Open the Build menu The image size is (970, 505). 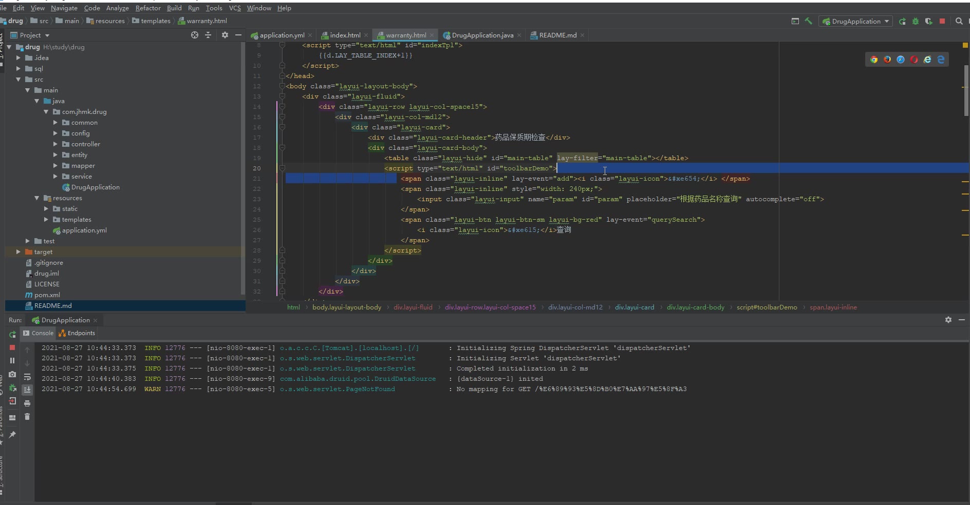click(x=174, y=8)
